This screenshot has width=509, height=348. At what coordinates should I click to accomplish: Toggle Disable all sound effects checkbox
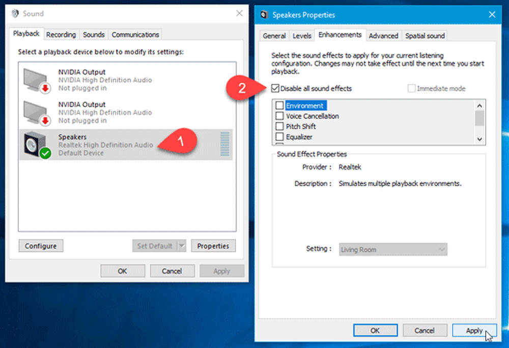(276, 89)
